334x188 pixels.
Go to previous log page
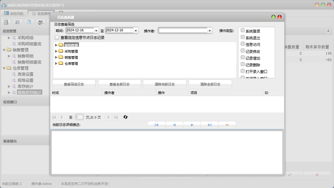coord(61,117)
